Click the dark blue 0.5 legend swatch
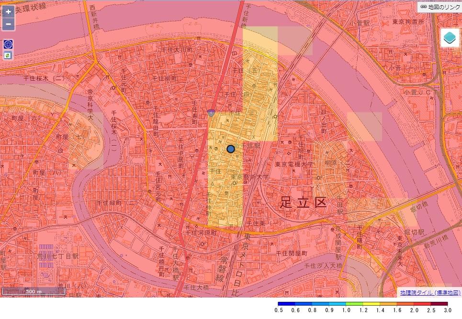This screenshot has height=319, width=462. click(x=286, y=304)
